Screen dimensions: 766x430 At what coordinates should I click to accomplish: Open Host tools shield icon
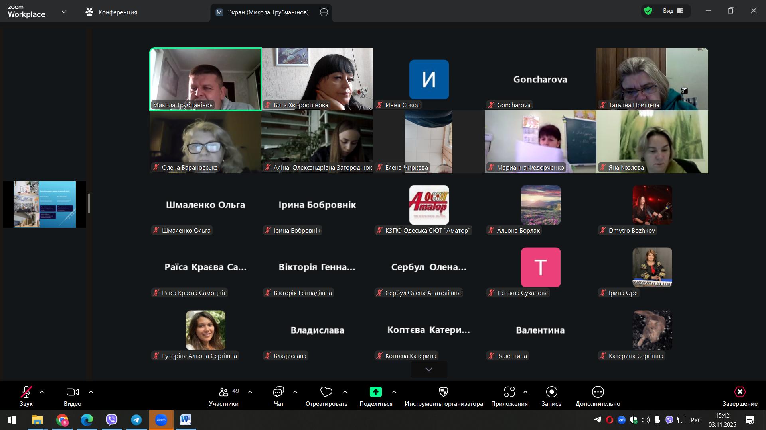443,392
